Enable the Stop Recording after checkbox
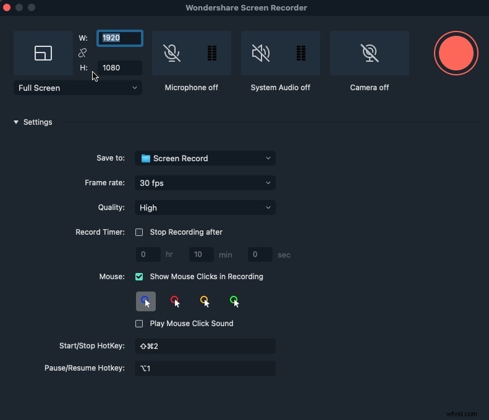The image size is (489, 420). [139, 232]
